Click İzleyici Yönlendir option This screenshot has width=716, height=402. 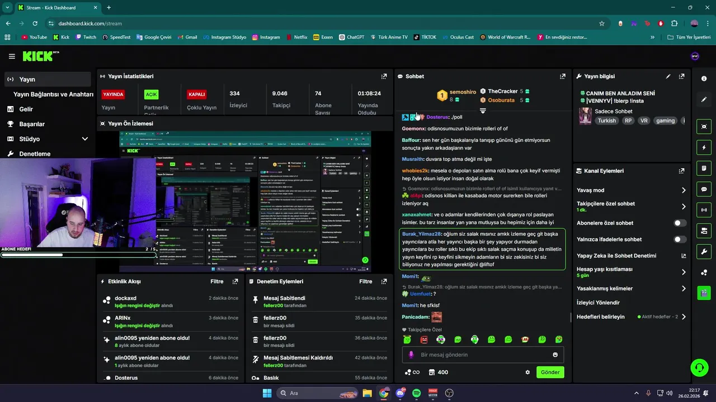tap(598, 303)
